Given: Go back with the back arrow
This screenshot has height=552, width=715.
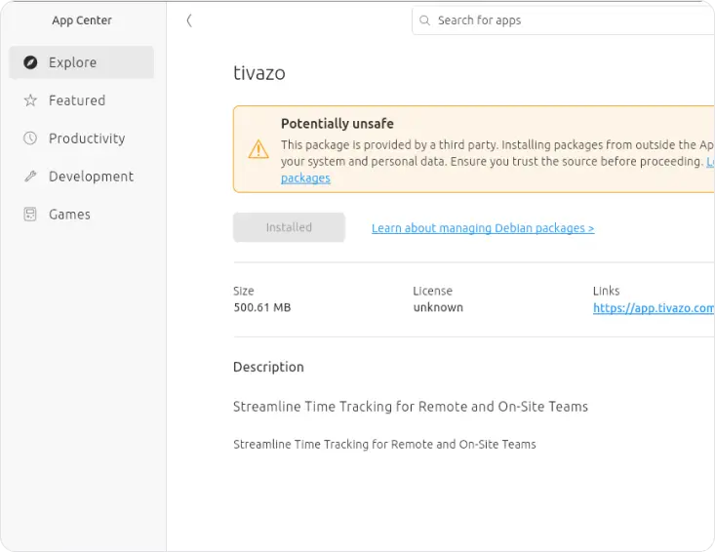Looking at the screenshot, I should (x=189, y=20).
